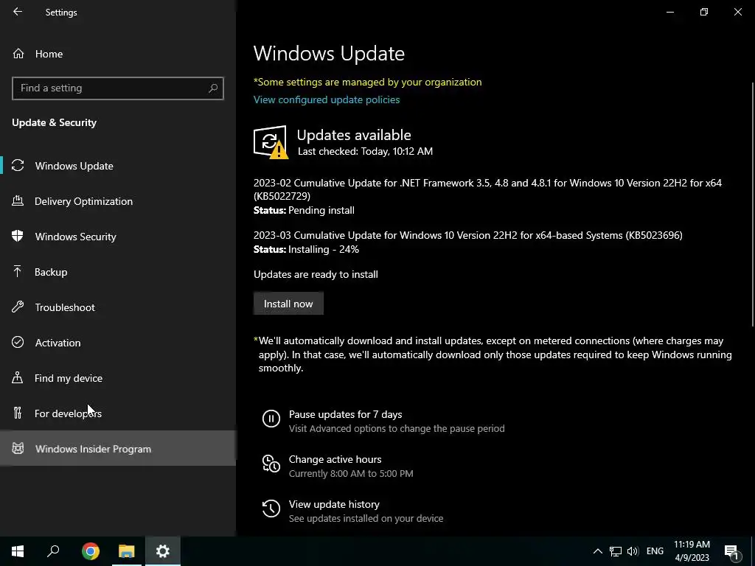Open View configured update policies link
Viewport: 755px width, 566px height.
click(x=327, y=99)
